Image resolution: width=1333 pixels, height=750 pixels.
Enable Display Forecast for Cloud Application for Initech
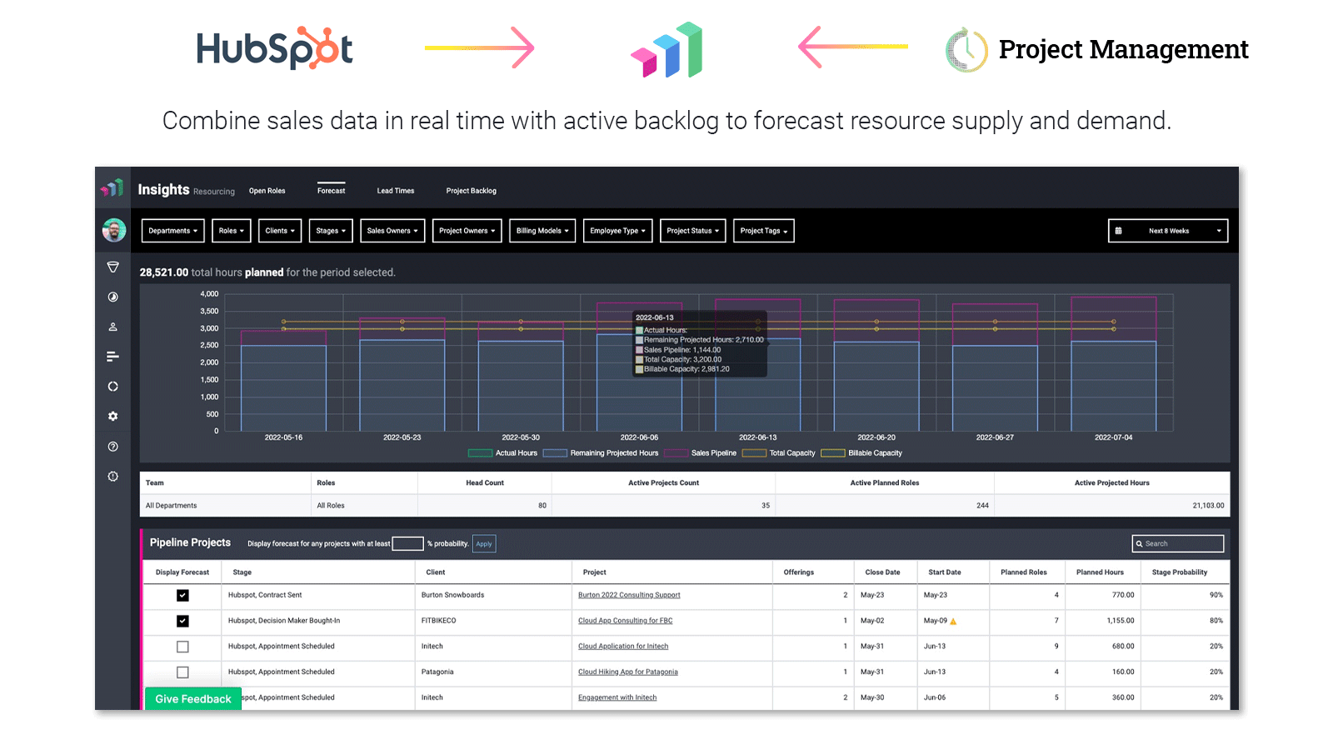pos(182,647)
